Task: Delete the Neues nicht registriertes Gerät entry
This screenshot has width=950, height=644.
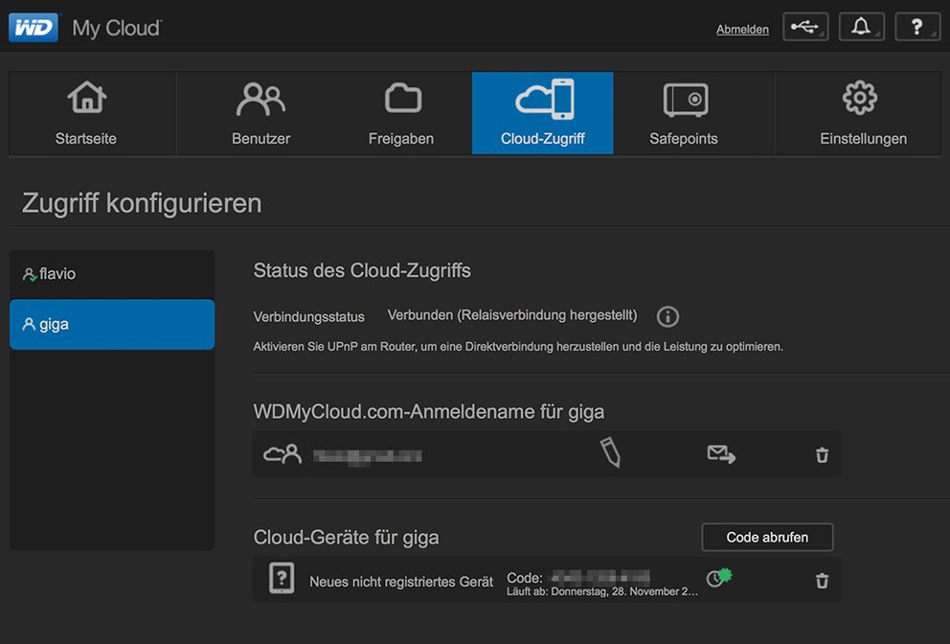Action: click(822, 581)
